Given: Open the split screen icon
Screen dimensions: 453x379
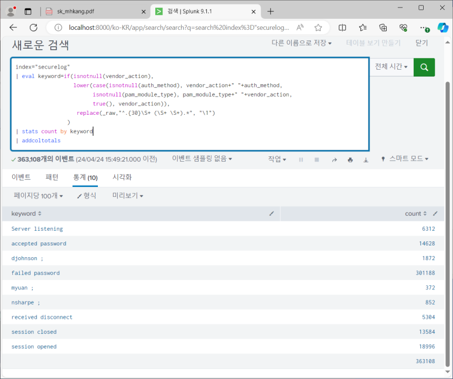Looking at the screenshot, I should pos(342,28).
